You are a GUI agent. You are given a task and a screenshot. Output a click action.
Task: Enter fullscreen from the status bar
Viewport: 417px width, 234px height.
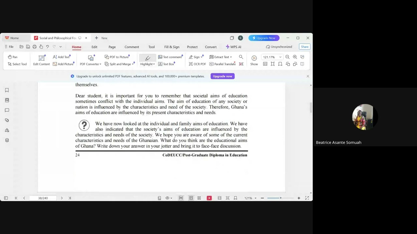tap(307, 198)
